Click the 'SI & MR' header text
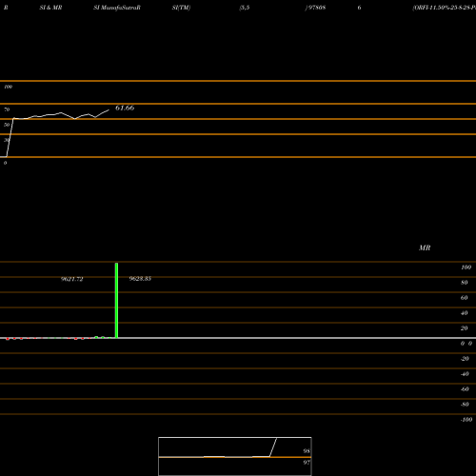Viewport: 476px width, 476px height. click(50, 8)
